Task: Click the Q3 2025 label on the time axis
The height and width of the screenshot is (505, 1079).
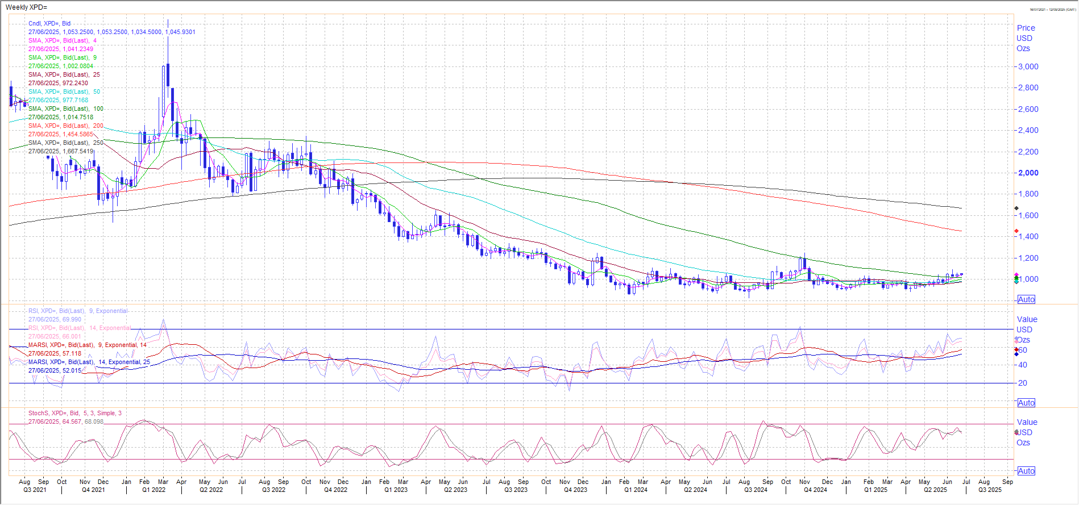Action: click(x=990, y=490)
